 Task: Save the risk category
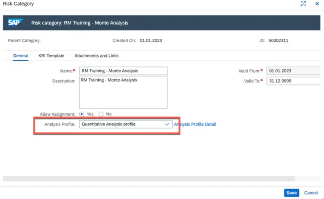pos(292,193)
